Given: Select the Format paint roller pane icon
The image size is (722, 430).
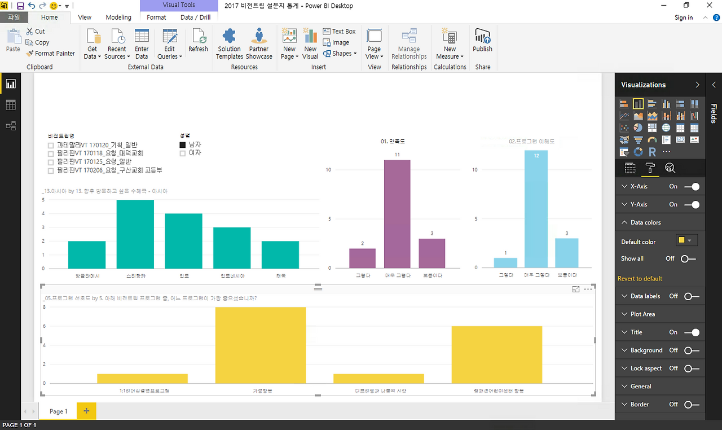Looking at the screenshot, I should tap(650, 168).
